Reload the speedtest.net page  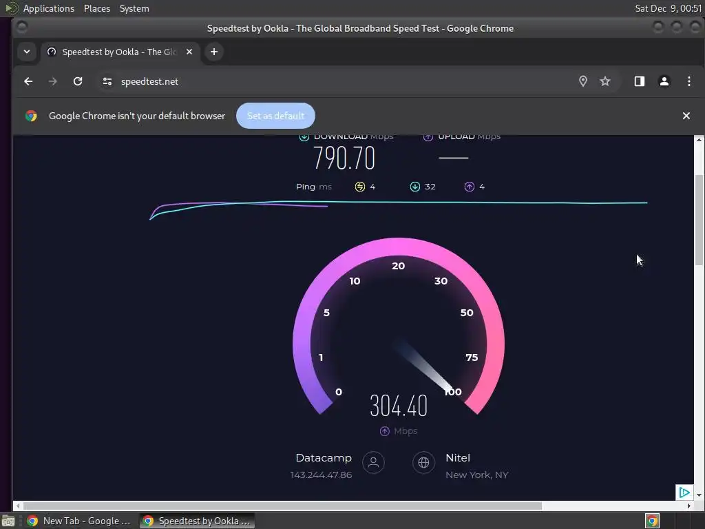[78, 81]
